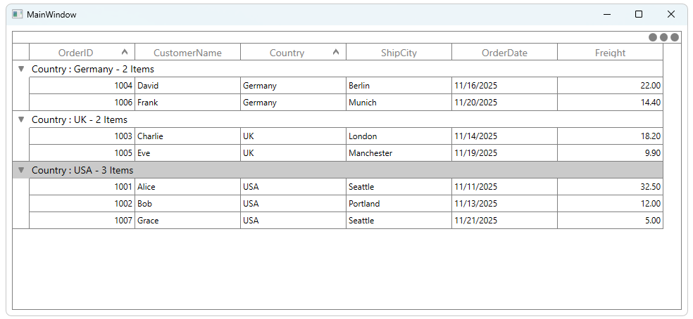Click the first gray circle toolbar icon
The image size is (693, 319).
653,37
